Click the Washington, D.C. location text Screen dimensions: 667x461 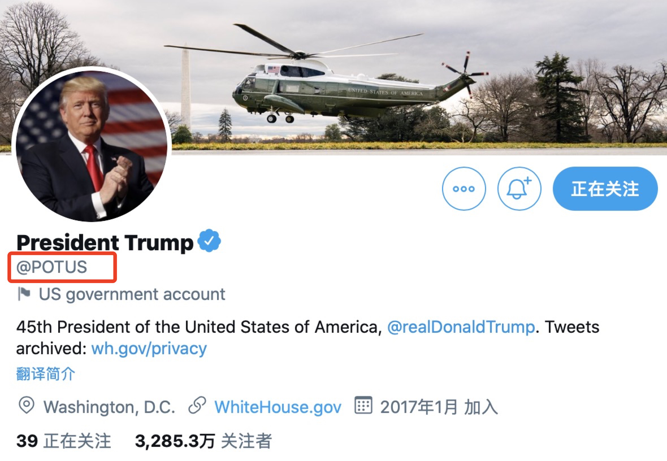point(109,407)
